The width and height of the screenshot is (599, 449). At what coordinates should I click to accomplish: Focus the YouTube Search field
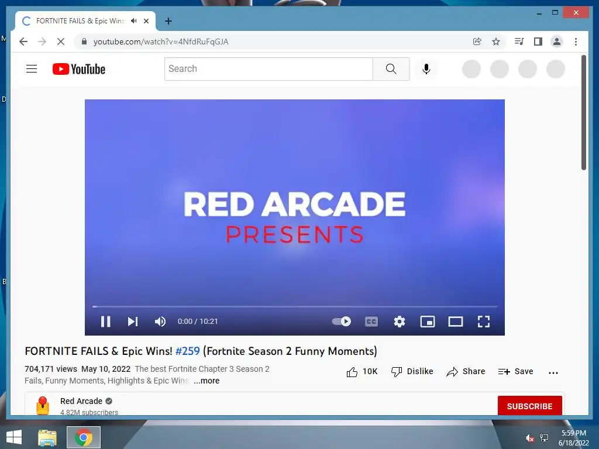[x=268, y=69]
